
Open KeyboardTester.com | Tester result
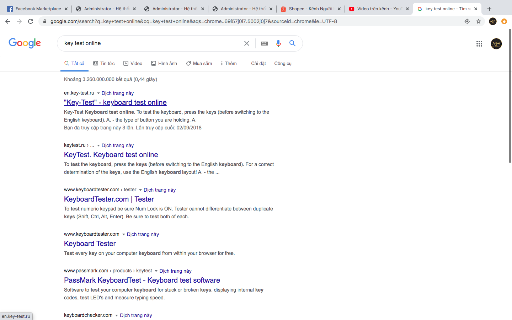(x=109, y=199)
